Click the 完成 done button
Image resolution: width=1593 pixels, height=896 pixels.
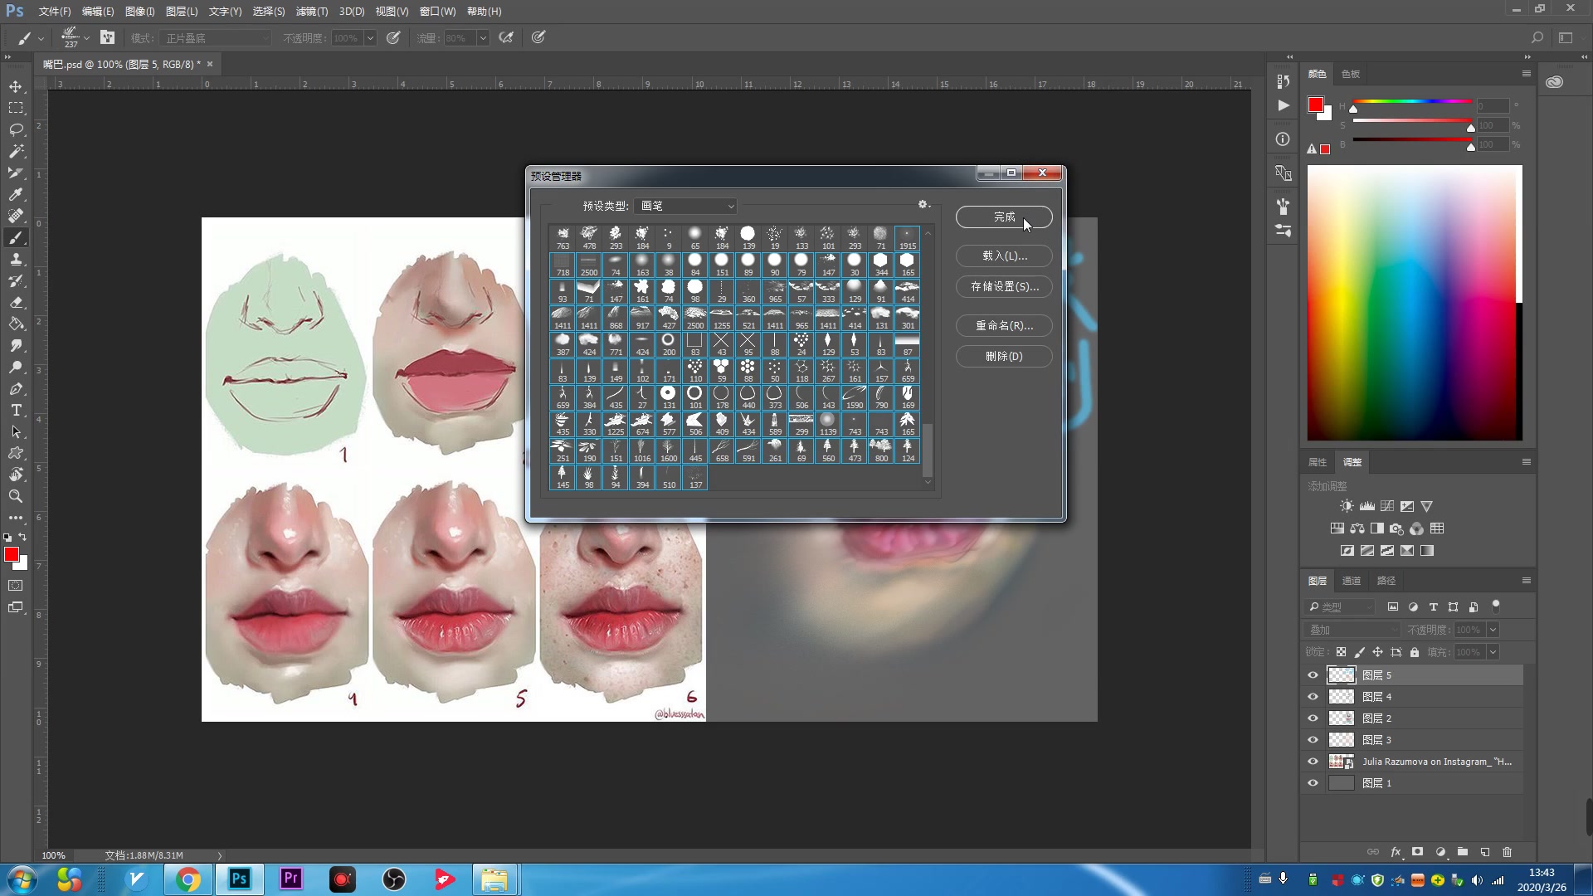[x=1003, y=217]
